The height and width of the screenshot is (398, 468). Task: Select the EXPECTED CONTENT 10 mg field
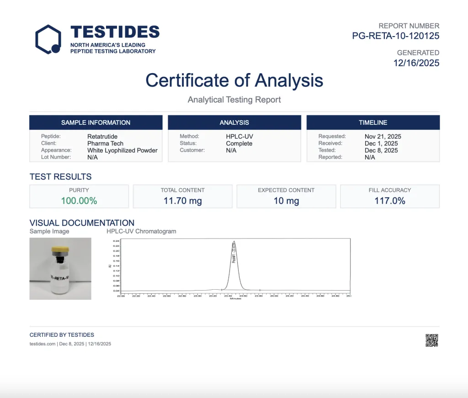coord(286,196)
